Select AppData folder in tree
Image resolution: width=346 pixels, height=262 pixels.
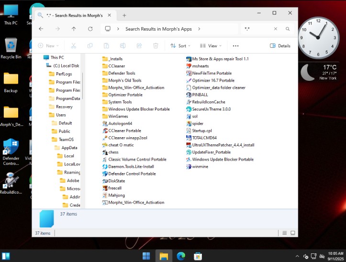click(66, 148)
